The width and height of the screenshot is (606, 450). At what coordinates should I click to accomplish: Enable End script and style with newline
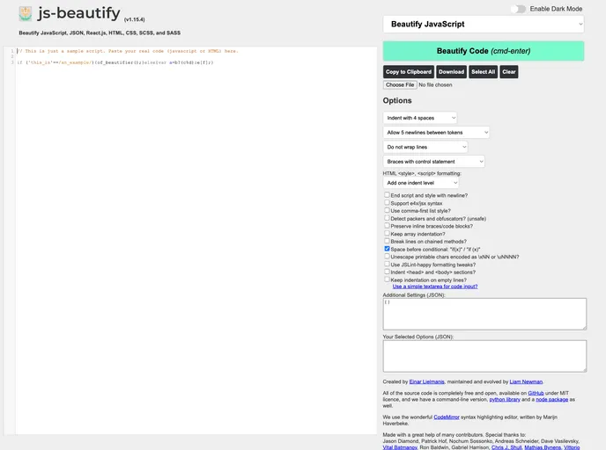[x=387, y=195]
